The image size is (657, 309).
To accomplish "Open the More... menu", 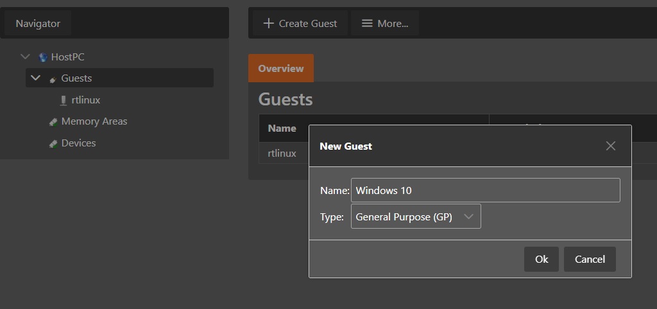I will coord(385,24).
